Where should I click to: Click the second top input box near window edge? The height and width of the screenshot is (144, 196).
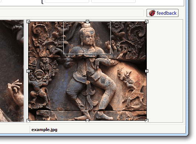pos(114,1)
